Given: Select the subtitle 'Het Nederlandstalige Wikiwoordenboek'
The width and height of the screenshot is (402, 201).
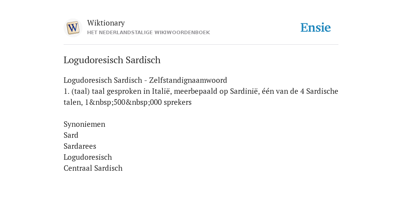Looking at the screenshot, I should click(x=148, y=33).
